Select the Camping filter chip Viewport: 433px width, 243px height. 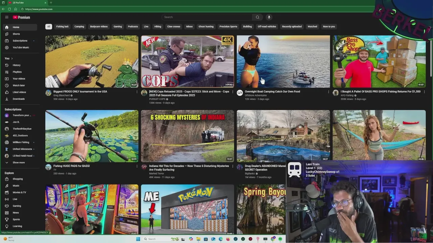[79, 27]
